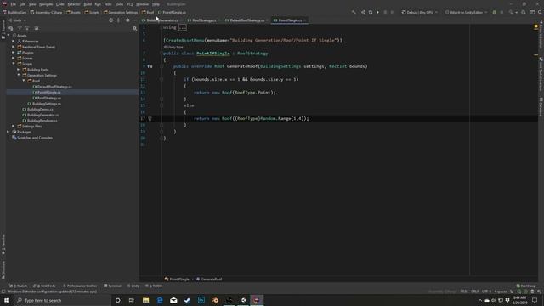This screenshot has height=306, width=544.
Task: Switch to Rider in the taskbar
Action: [257, 300]
